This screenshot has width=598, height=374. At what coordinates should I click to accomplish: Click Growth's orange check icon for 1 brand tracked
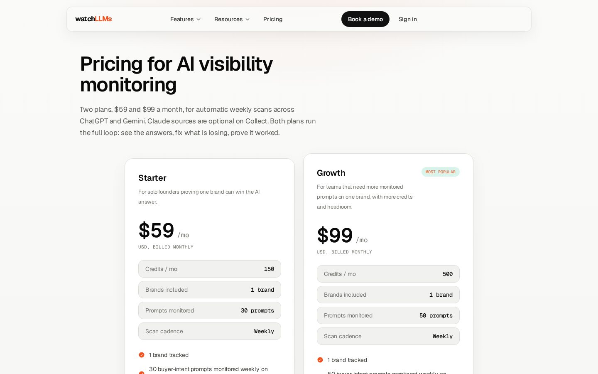tap(320, 360)
